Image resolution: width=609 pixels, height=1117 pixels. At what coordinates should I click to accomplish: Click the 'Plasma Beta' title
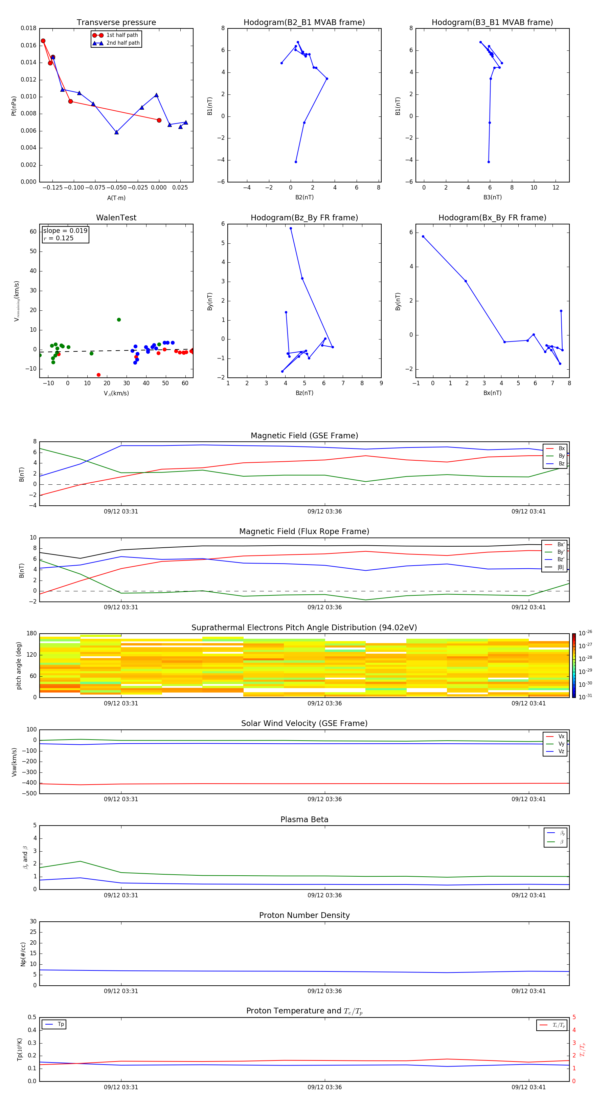[304, 820]
